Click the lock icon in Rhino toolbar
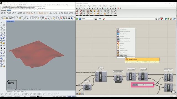 (59, 18)
